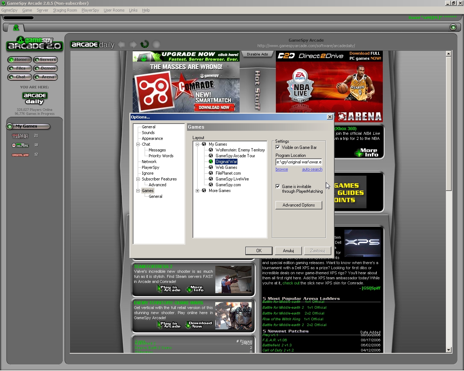
Task: Click the My Games folder icon in Layout
Action: (x=204, y=144)
